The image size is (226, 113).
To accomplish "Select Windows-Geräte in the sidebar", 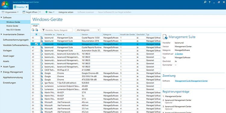I will pos(13,22).
